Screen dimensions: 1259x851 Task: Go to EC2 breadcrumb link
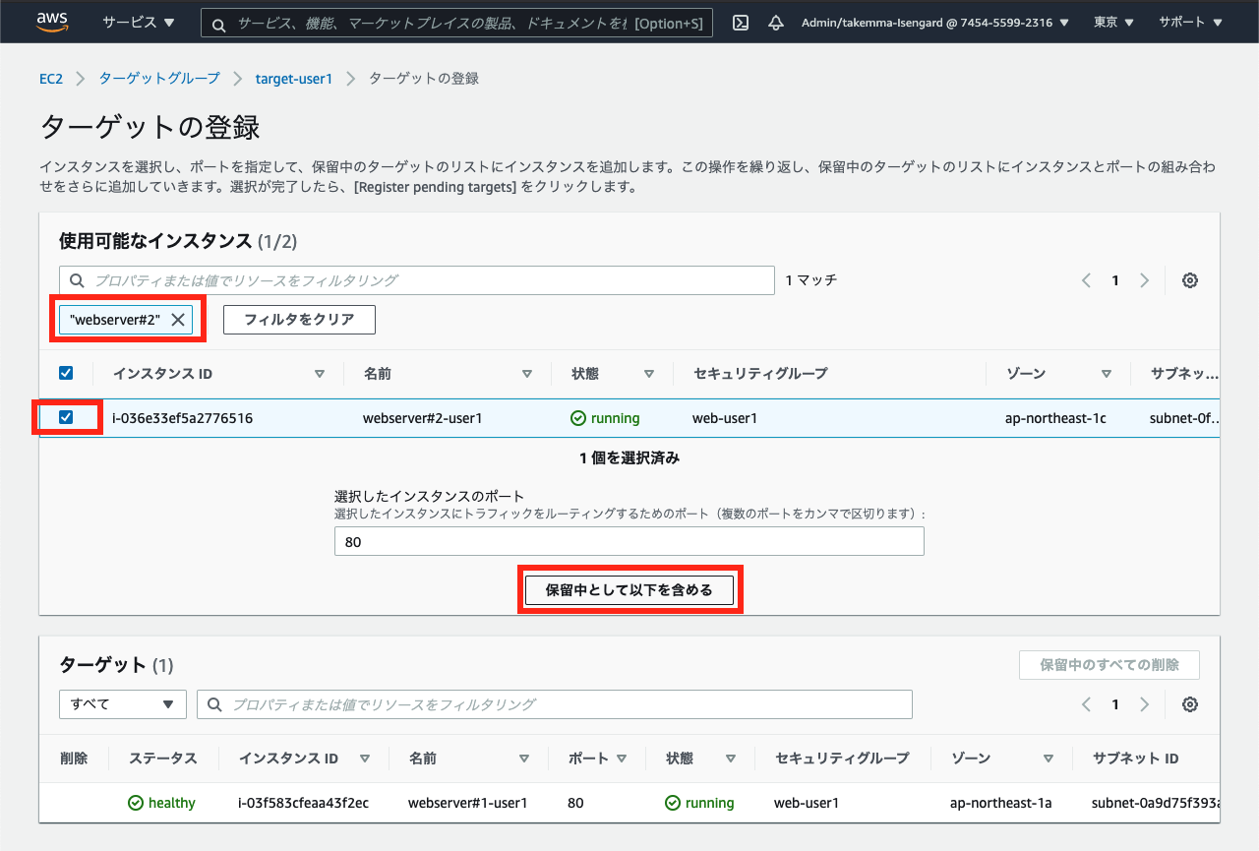51,79
